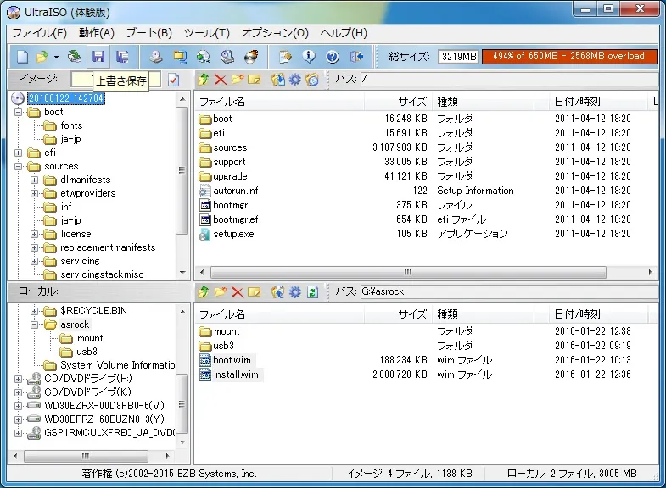
Task: Create new folder in image pane
Action: click(x=238, y=80)
